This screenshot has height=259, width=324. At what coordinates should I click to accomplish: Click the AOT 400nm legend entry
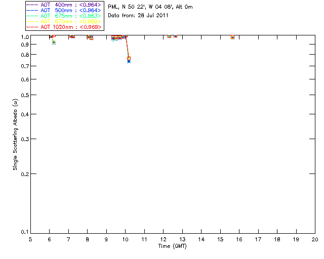click(64, 5)
